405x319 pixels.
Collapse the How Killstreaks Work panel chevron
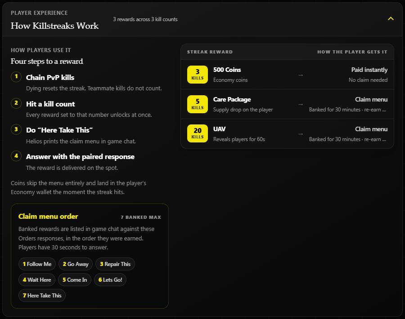[x=391, y=19]
